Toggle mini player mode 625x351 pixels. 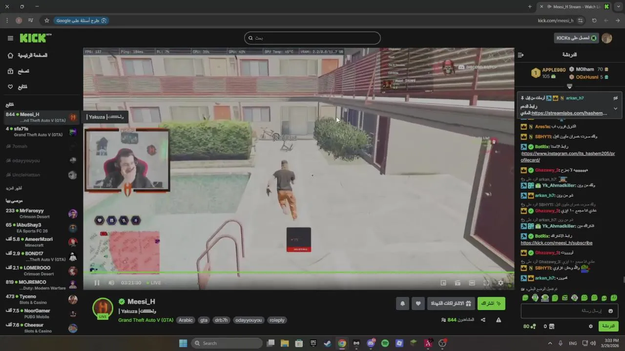coord(443,283)
